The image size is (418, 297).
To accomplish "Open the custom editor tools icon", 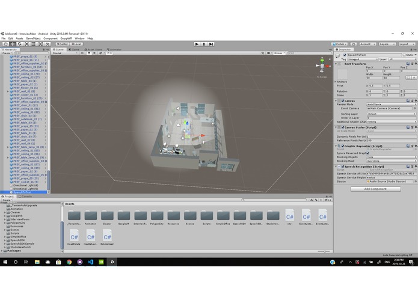I will [x=48, y=44].
